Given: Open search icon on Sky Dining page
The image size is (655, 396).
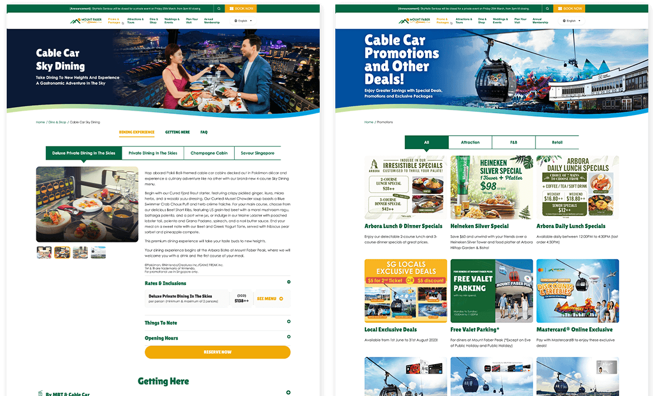Looking at the screenshot, I should coord(219,8).
